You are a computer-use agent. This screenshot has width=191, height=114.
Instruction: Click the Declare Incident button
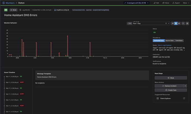(x=169, y=86)
